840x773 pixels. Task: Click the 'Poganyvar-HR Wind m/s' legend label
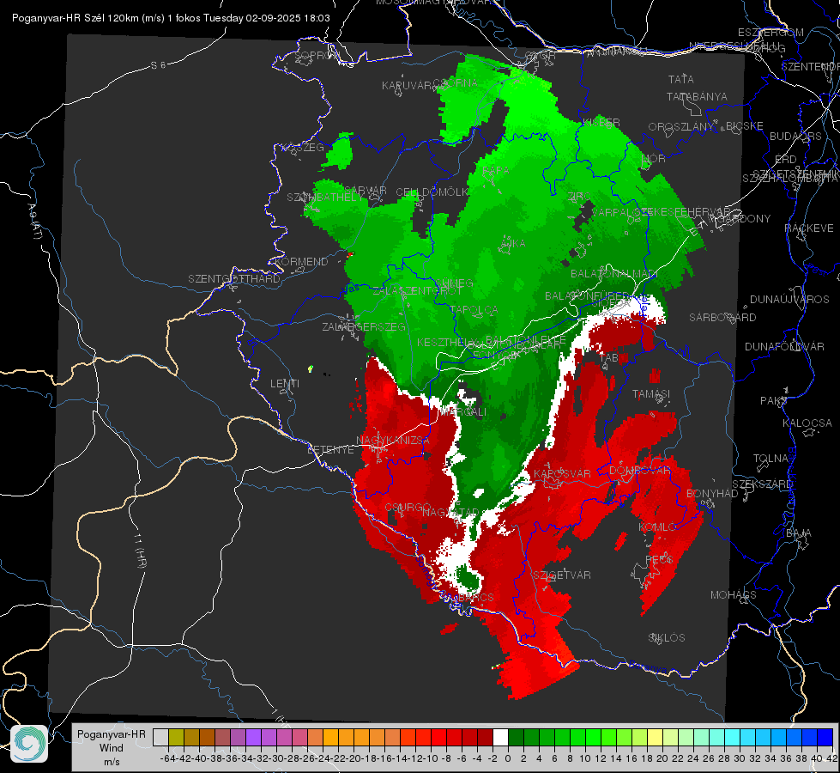[112, 748]
